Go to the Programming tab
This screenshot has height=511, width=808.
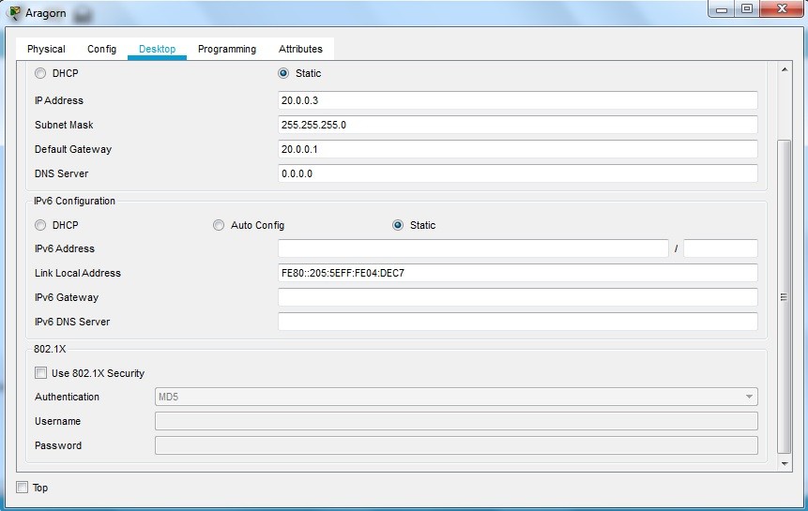(227, 49)
